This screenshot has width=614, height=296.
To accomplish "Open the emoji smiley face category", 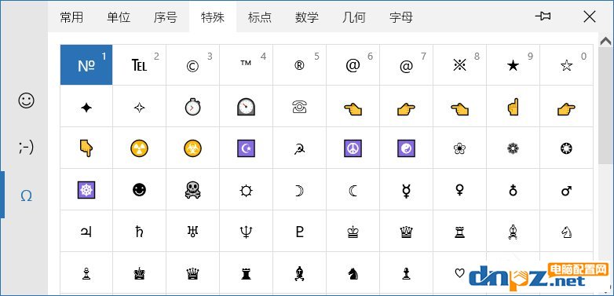I will 26,100.
